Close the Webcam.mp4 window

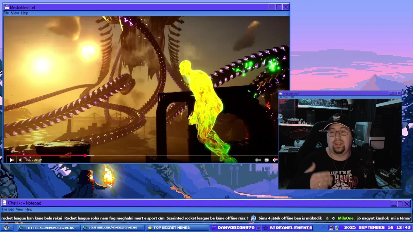(x=399, y=93)
